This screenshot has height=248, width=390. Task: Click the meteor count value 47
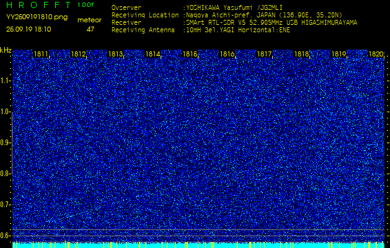tap(91, 29)
